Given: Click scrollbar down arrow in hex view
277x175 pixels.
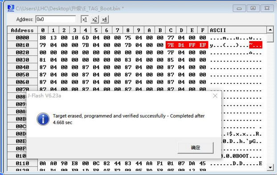Looking at the screenshot, I should point(270,167).
